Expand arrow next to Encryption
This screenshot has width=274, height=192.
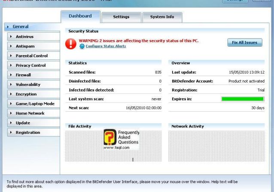[x=11, y=94]
